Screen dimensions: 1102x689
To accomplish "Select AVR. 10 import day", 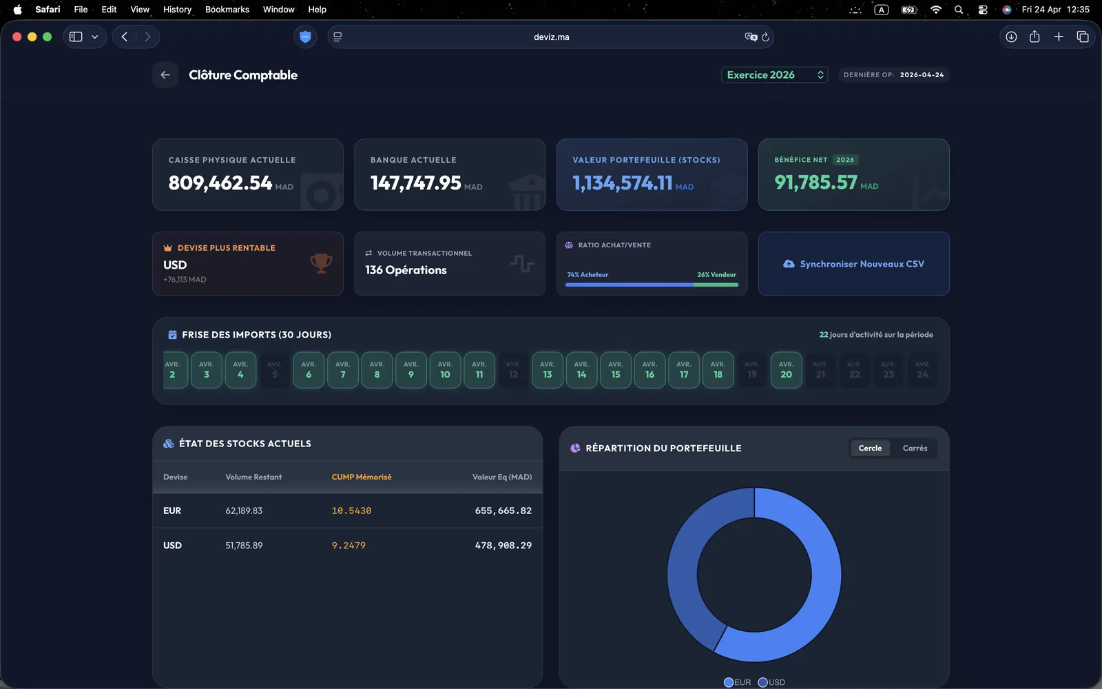I will pyautogui.click(x=445, y=370).
